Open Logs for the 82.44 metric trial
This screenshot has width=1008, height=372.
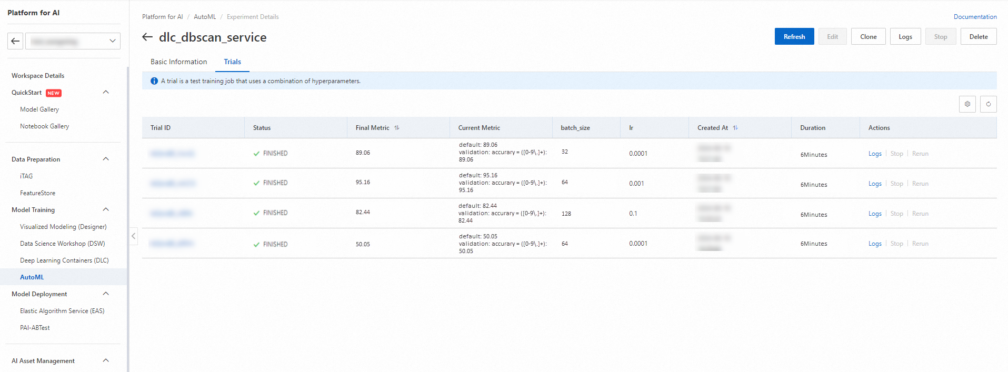875,214
